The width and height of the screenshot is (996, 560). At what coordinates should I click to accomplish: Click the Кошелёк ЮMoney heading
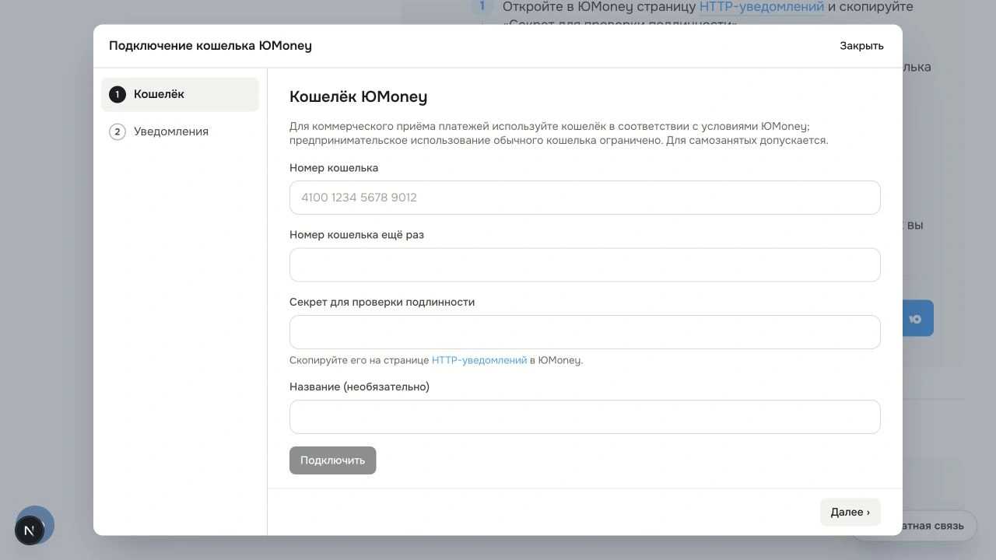pyautogui.click(x=358, y=96)
